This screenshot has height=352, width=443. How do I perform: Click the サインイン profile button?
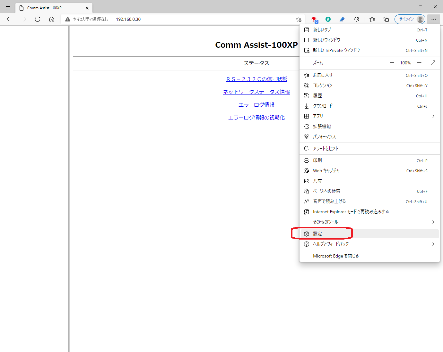pyautogui.click(x=410, y=19)
